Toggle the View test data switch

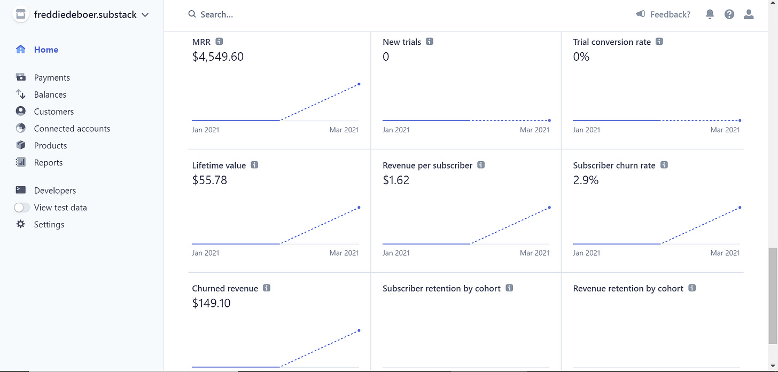click(22, 208)
